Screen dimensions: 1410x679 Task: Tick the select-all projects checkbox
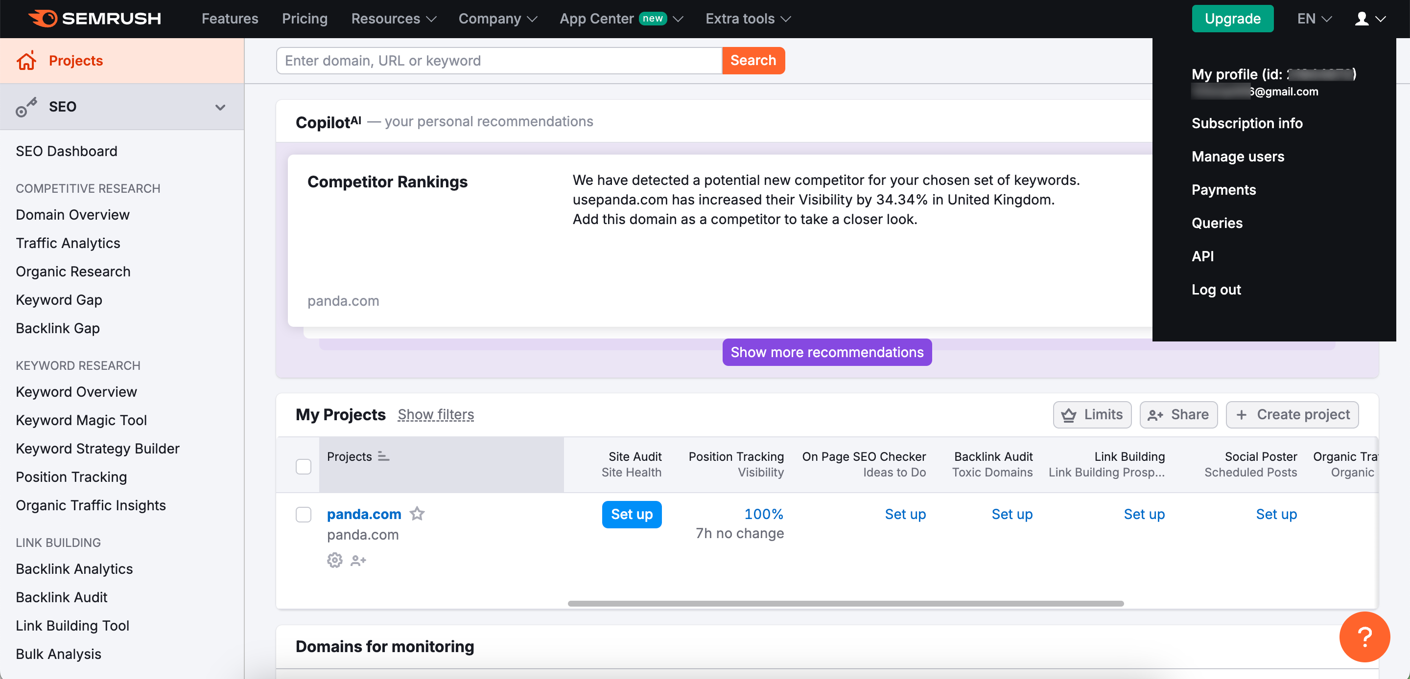303,466
